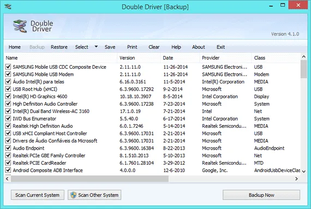This screenshot has height=209, width=311.
Task: Uncheck Realtek PCIe GBE Family Controller
Action: [x=8, y=156]
